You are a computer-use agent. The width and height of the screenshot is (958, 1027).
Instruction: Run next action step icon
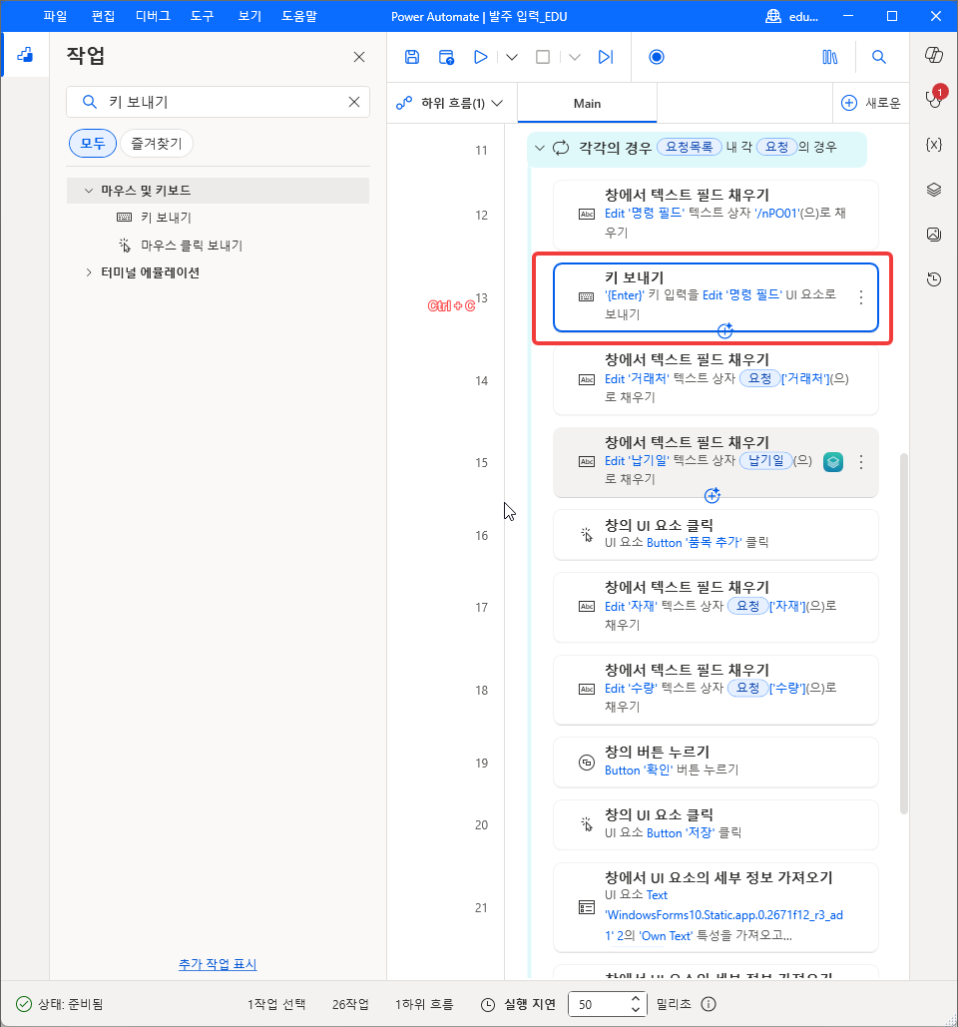tap(606, 57)
